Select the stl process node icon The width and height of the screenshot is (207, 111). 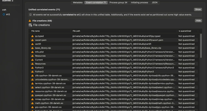pyautogui.click(x=4, y=14)
